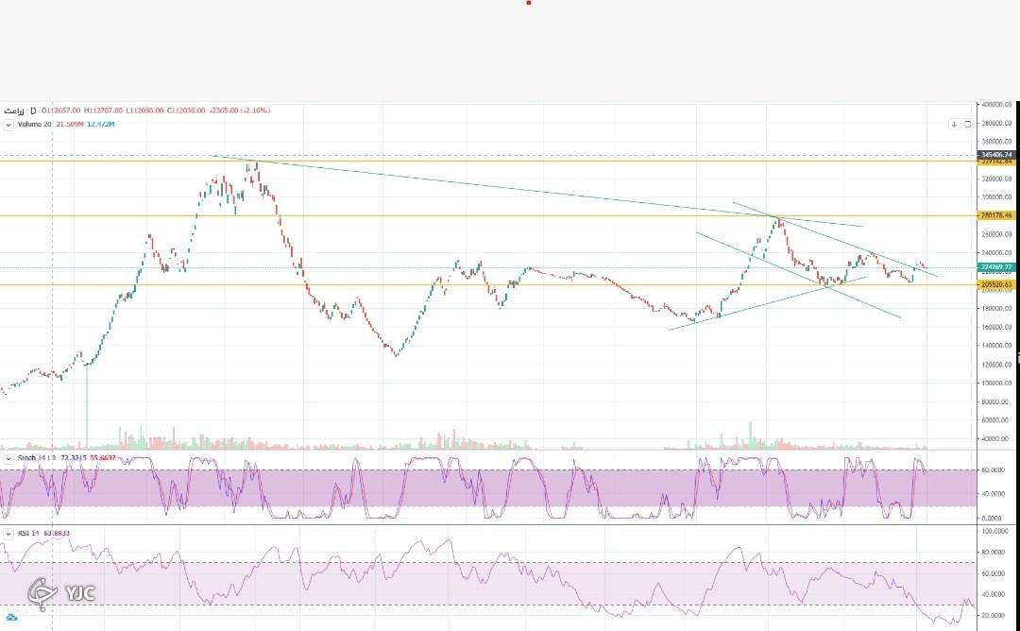Select the RSI 14 indicator label
Viewport: 1020px width, 631px height.
[28, 534]
